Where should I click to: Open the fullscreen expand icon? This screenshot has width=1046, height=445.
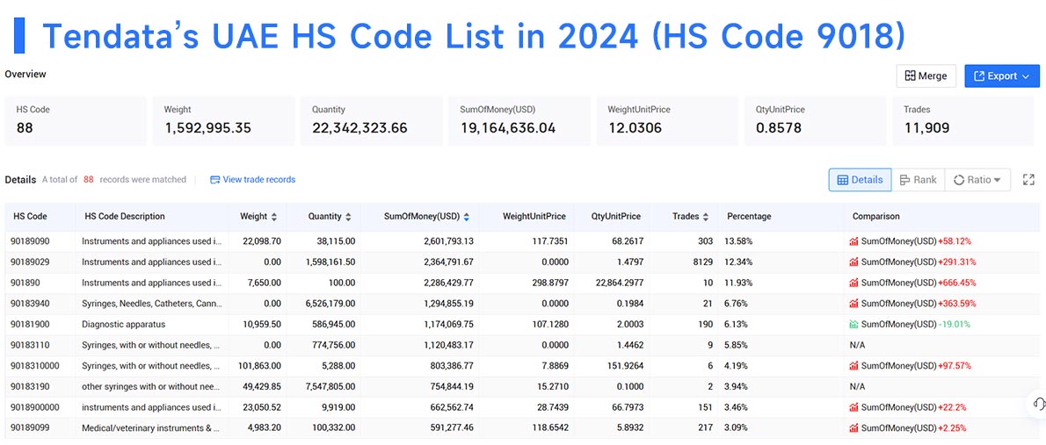pyautogui.click(x=1028, y=180)
